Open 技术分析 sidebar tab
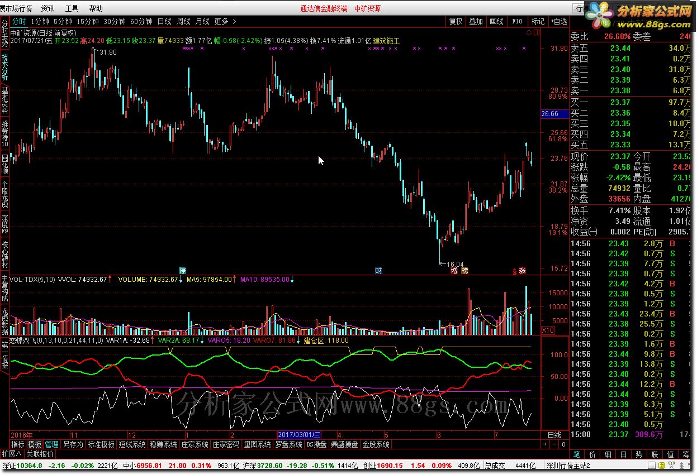This screenshot has height=475, width=697. pyautogui.click(x=4, y=67)
